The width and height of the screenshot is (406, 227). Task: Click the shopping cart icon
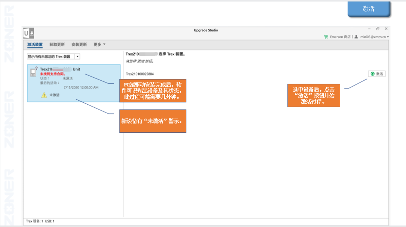click(x=326, y=37)
